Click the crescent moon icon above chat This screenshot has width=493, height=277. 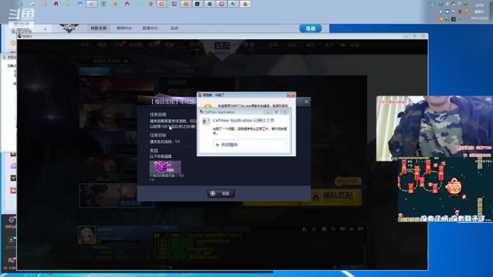(314, 229)
